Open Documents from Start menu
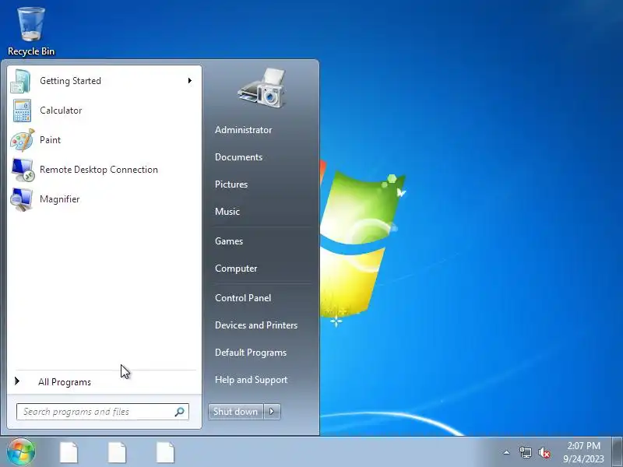 (238, 157)
